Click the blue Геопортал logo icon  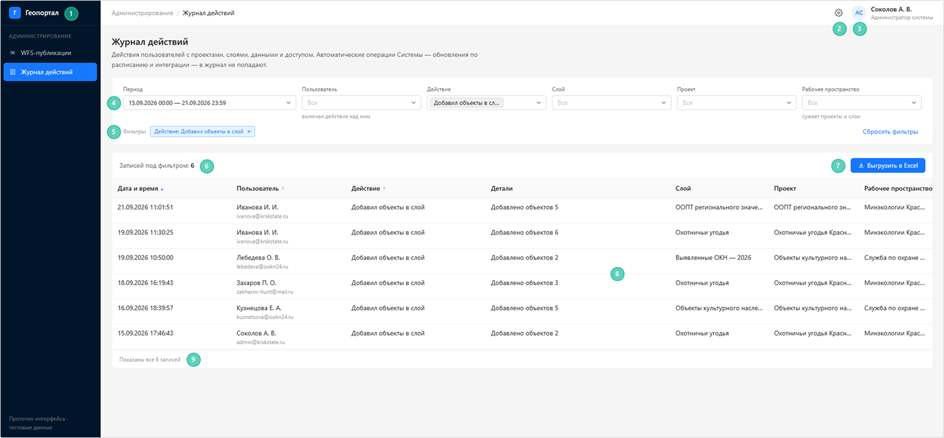pos(15,13)
